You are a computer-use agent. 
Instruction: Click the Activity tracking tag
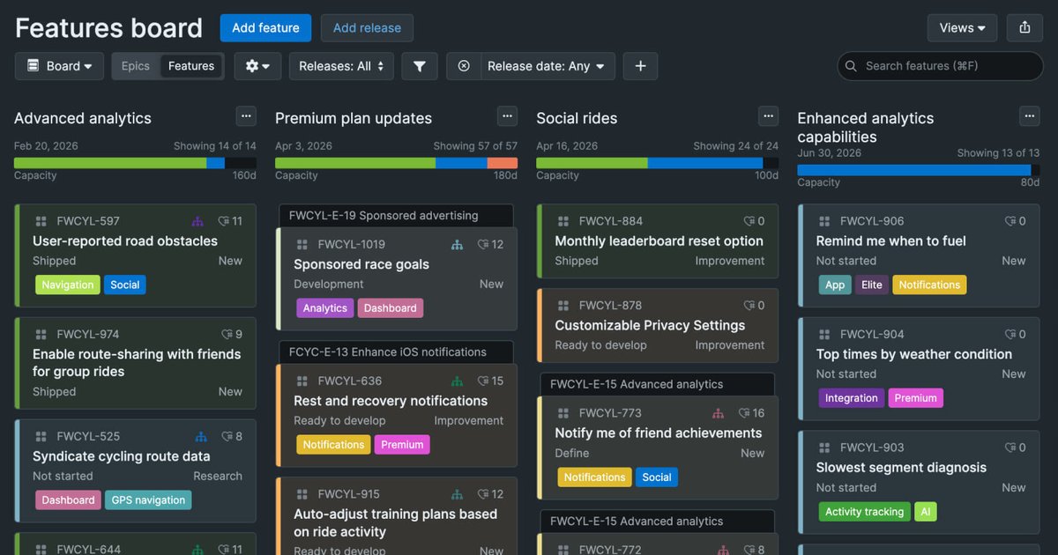[x=864, y=511]
